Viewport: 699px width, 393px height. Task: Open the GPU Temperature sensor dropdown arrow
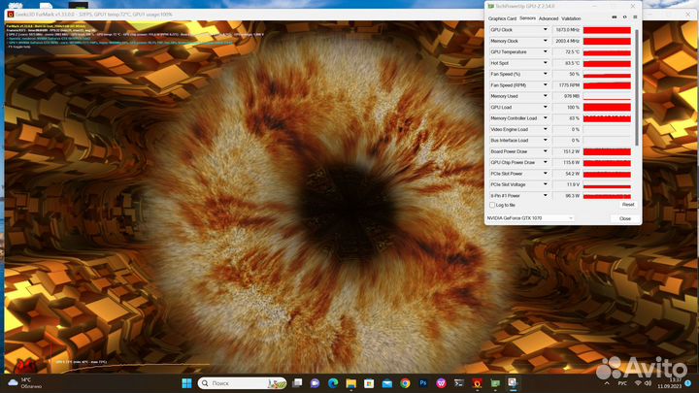(547, 52)
